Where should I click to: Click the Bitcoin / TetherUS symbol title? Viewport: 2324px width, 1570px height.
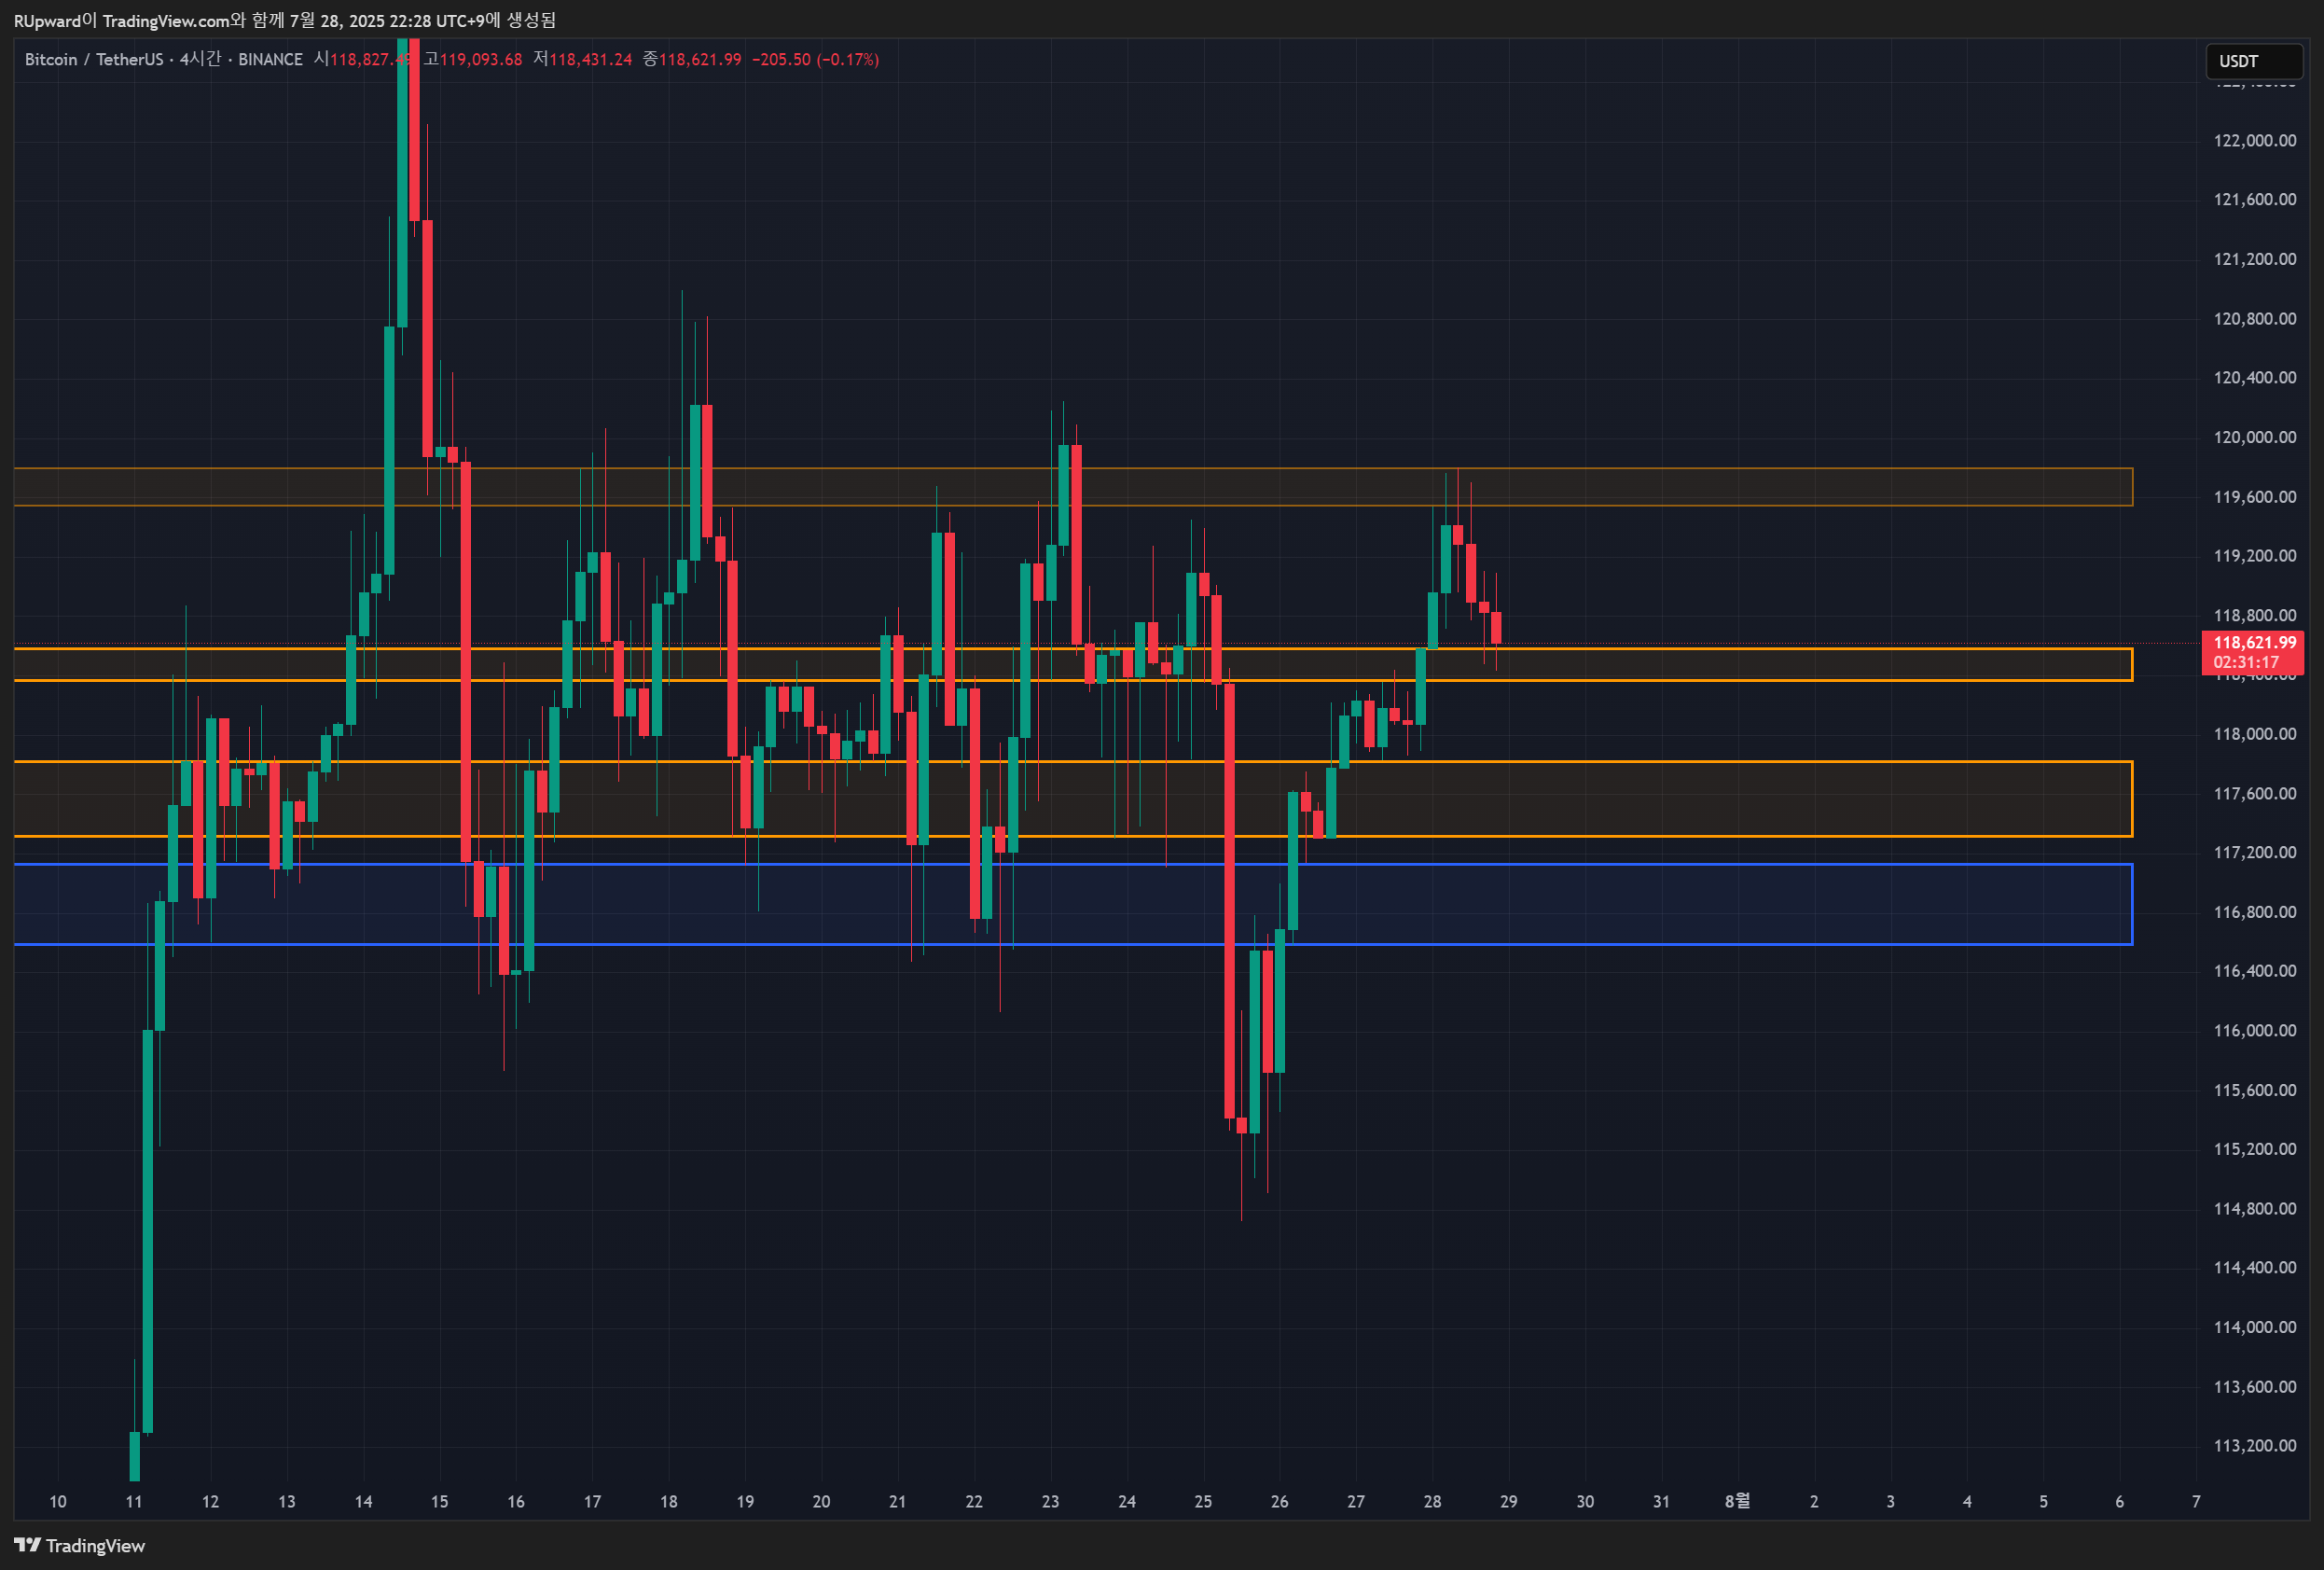[94, 60]
